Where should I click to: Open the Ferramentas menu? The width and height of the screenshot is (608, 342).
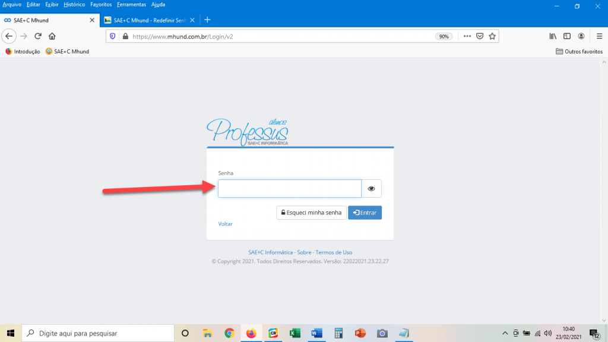[131, 5]
